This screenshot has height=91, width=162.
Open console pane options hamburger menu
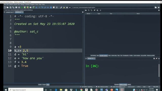click(159, 58)
